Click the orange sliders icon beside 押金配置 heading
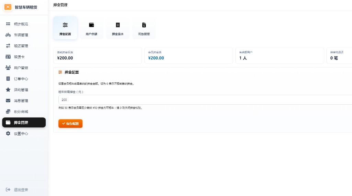The height and width of the screenshot is (196, 352). [x=60, y=72]
